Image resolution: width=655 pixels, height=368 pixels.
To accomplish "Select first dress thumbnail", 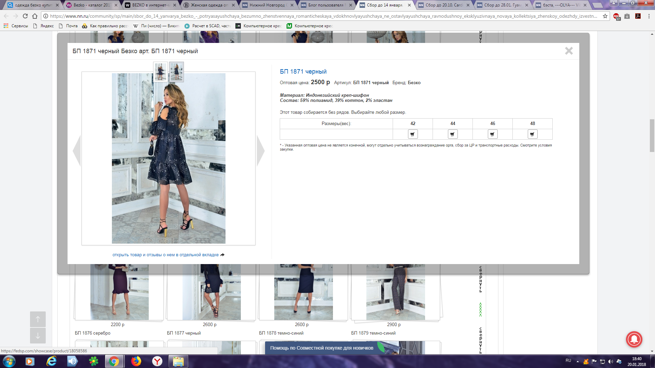I will (x=160, y=72).
